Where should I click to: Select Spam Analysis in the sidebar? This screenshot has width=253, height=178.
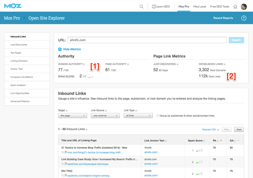(27, 85)
